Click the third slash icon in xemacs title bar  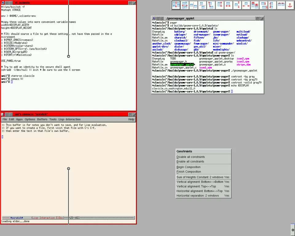pyautogui.click(x=11, y=114)
